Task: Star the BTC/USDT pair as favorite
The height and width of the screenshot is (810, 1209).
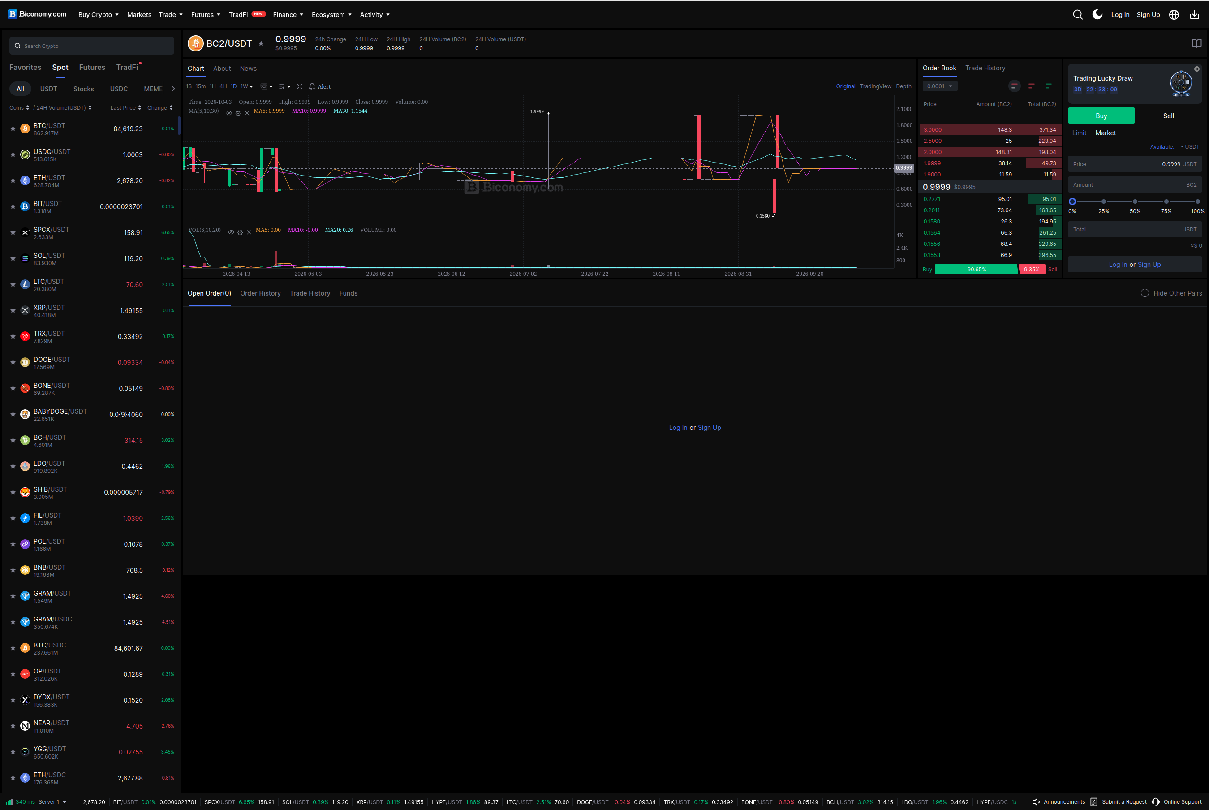Action: coord(13,129)
